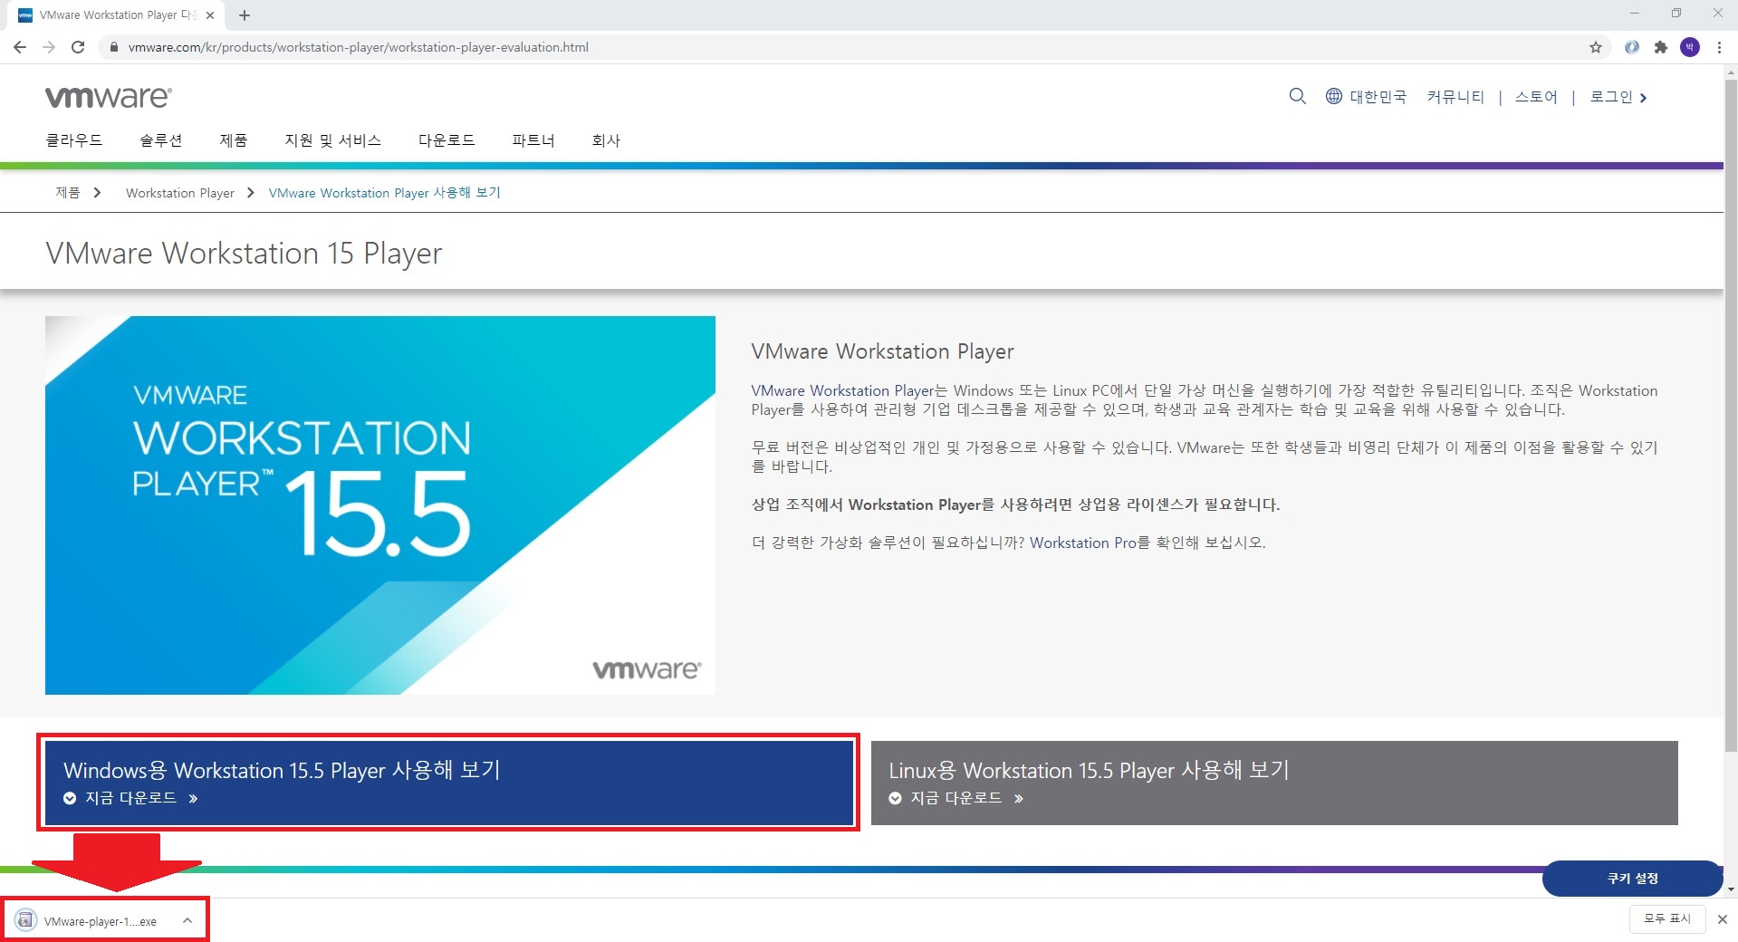1738x942 pixels.
Task: Open the 스토어 link
Action: click(x=1536, y=97)
